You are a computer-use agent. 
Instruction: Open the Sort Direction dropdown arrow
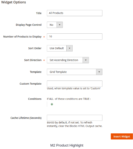tap(86, 60)
